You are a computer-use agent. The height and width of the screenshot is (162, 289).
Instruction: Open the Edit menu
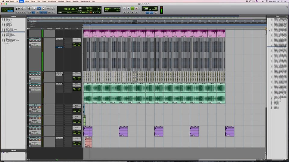22,1
